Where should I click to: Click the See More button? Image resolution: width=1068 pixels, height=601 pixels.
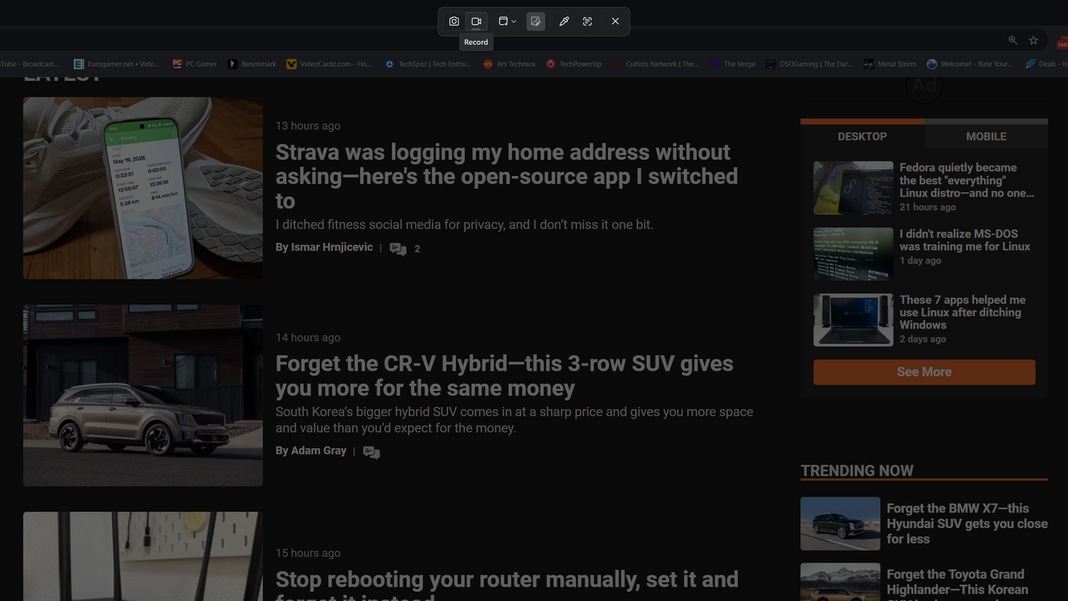pyautogui.click(x=924, y=372)
